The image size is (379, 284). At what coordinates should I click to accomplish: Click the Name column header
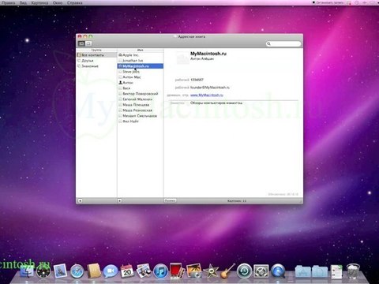(141, 50)
